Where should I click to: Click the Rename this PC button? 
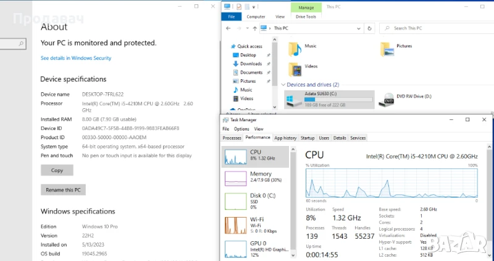62,189
